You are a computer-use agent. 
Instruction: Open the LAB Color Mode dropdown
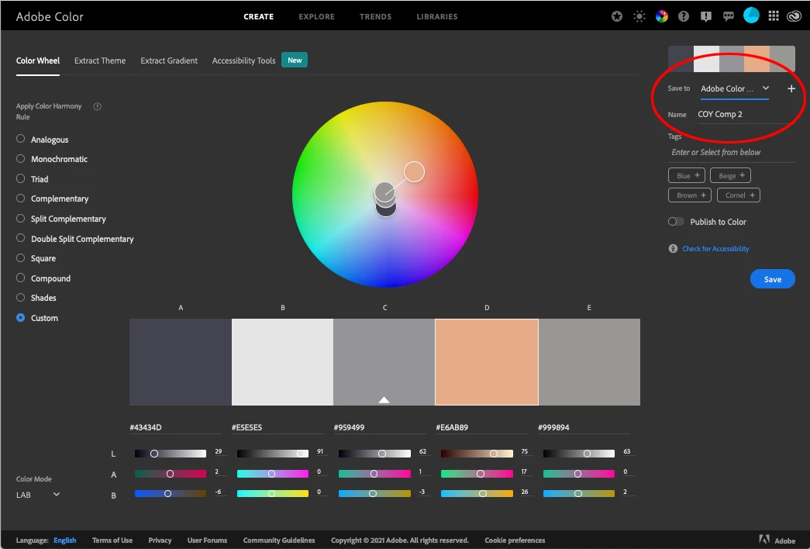coord(38,495)
